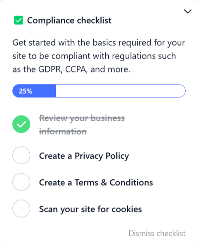This screenshot has width=198, height=247.
Task: Tick the circle beside Create a Privacy Policy
Action: pos(21,155)
